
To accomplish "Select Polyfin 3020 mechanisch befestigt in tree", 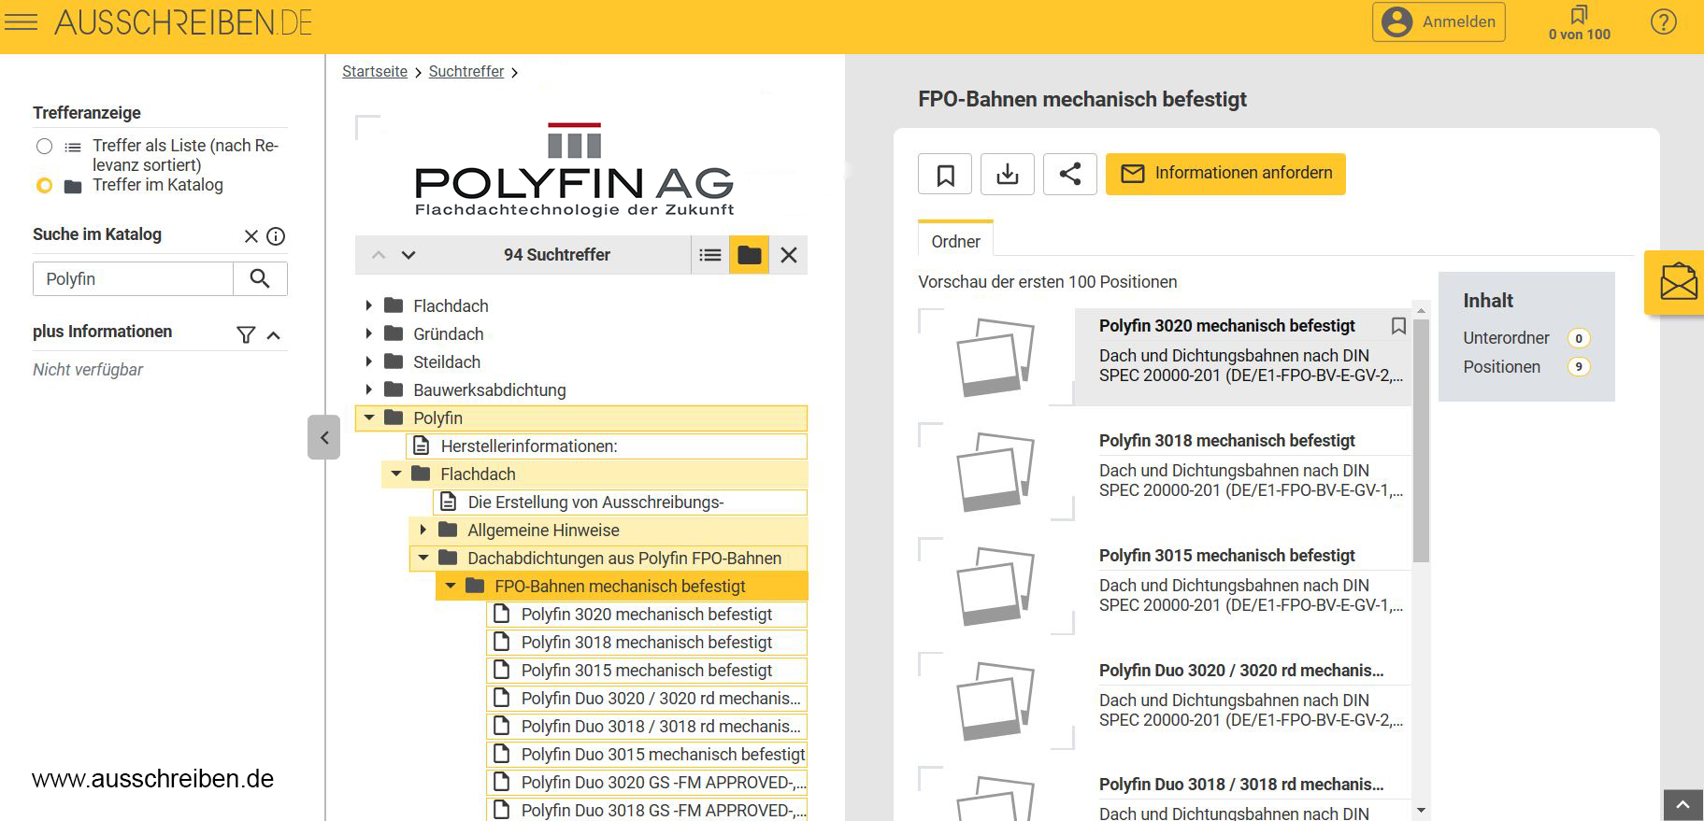I will (647, 615).
